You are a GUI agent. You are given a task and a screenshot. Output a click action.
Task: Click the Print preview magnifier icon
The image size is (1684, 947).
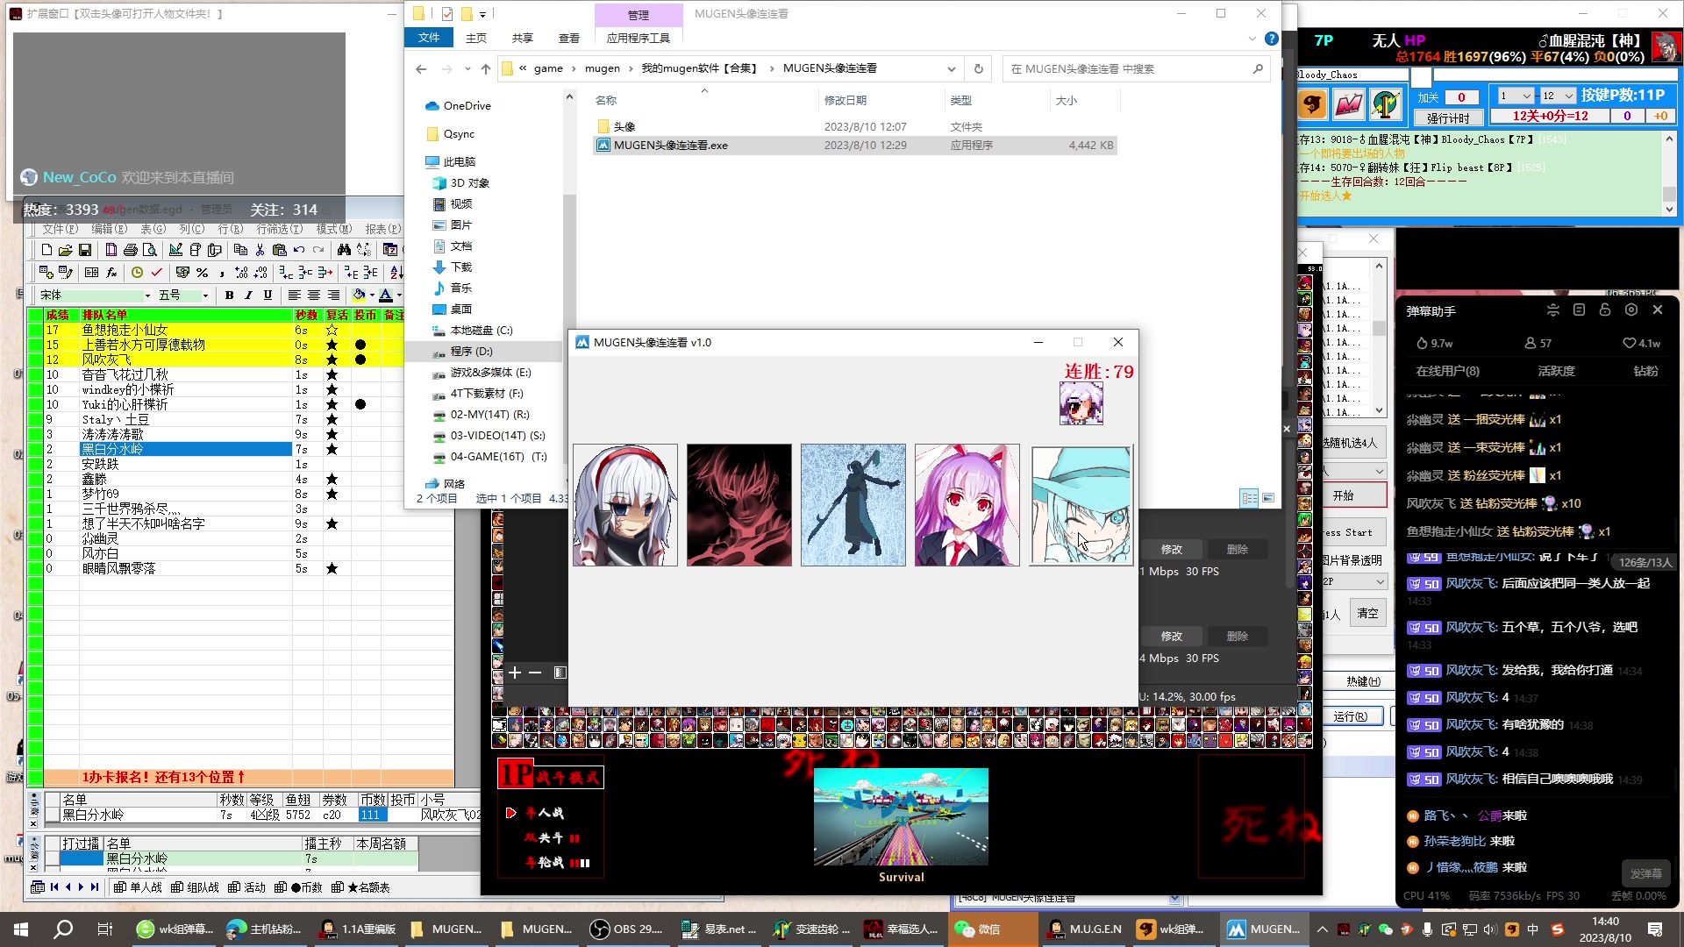pyautogui.click(x=150, y=250)
